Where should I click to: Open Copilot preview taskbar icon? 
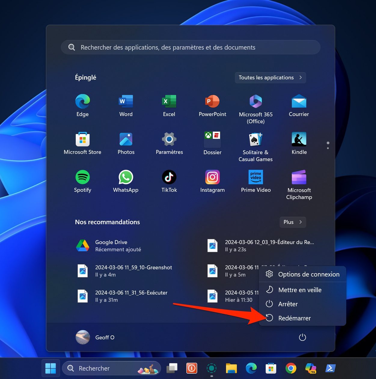[310, 368]
